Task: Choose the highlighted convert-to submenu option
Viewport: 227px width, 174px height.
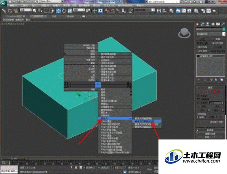Action: 147,121
